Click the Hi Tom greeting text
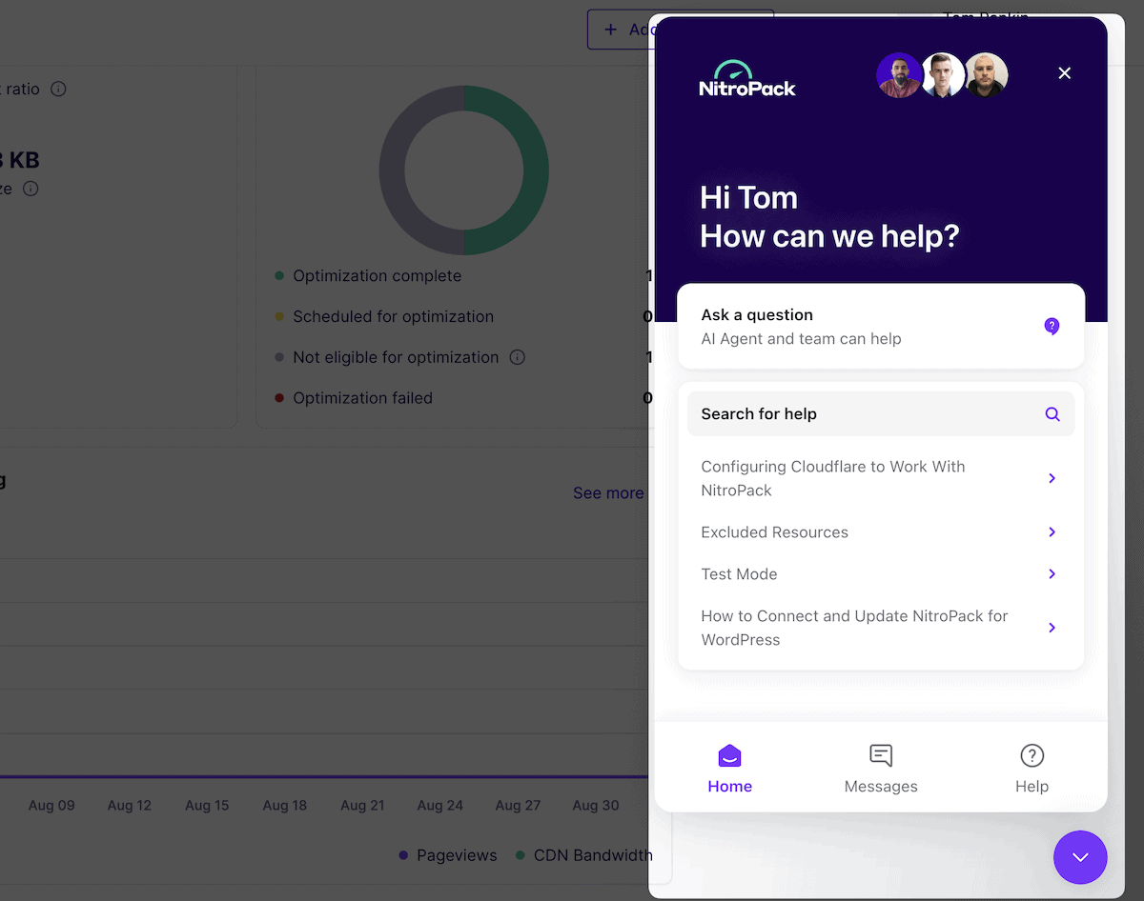Screen dimensions: 1144x901 (x=748, y=198)
